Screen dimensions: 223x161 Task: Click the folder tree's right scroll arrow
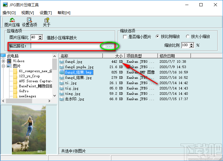49,101
